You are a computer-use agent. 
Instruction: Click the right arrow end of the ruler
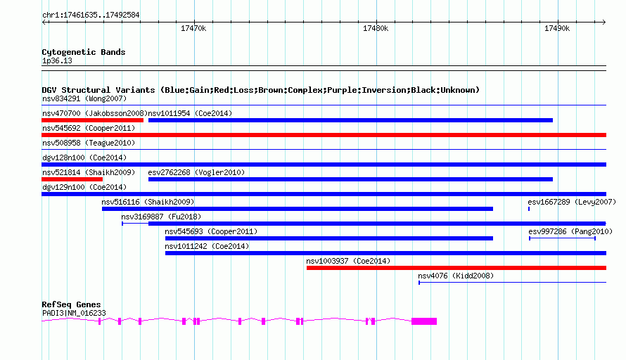603,22
